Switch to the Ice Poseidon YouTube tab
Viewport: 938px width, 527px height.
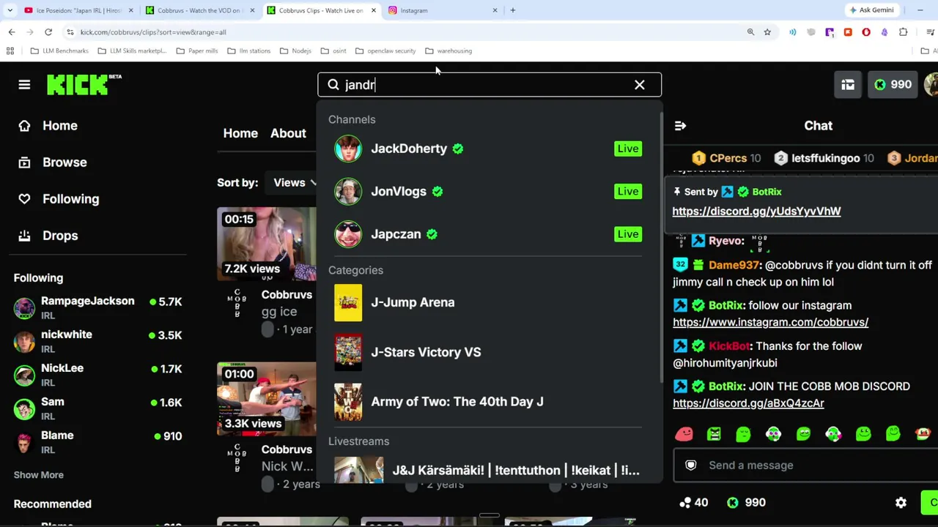coord(79,10)
